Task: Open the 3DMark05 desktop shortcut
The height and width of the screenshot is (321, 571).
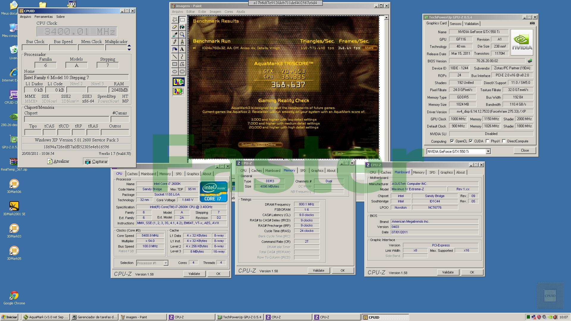Action: click(14, 253)
